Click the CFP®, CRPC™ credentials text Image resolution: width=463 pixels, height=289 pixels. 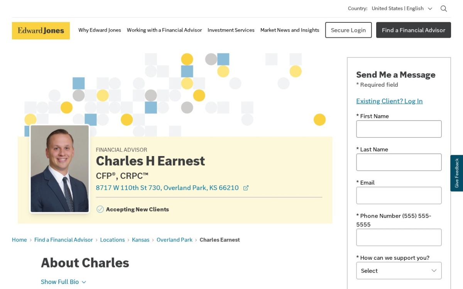(122, 176)
